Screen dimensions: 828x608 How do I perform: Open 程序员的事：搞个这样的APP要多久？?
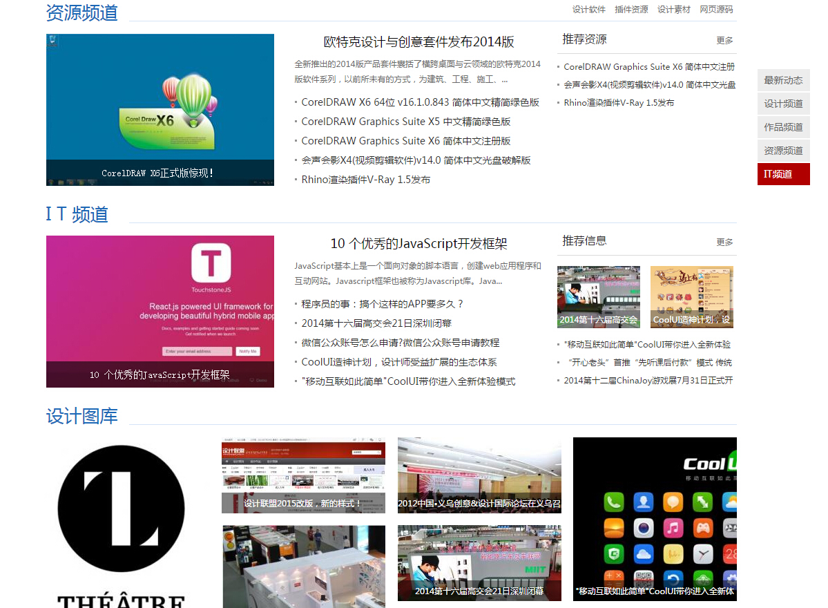383,304
